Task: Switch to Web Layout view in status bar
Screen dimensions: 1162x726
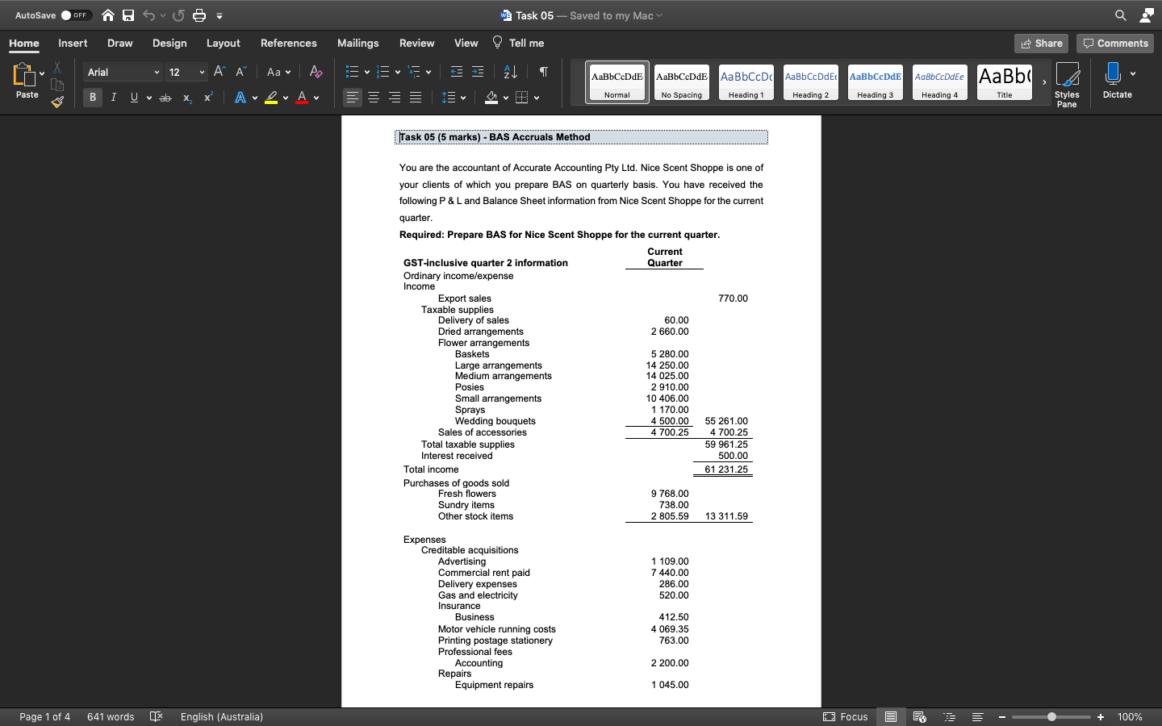Action: 919,716
